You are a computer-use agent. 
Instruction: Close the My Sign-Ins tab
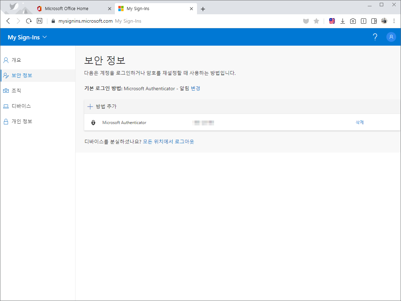191,9
